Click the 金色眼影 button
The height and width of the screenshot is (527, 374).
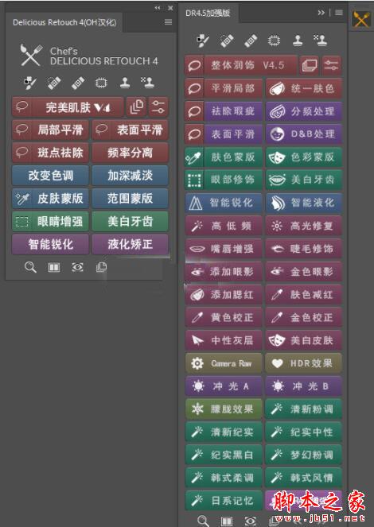pos(304,272)
